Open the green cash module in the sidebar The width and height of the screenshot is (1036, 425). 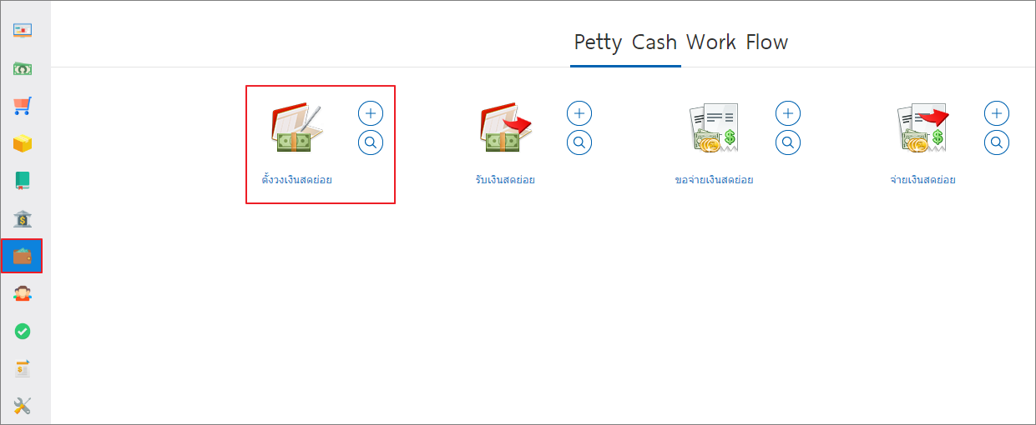pyautogui.click(x=23, y=68)
